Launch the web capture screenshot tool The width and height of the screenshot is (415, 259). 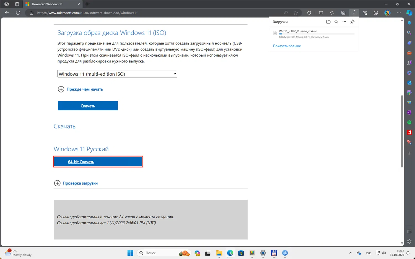click(376, 13)
